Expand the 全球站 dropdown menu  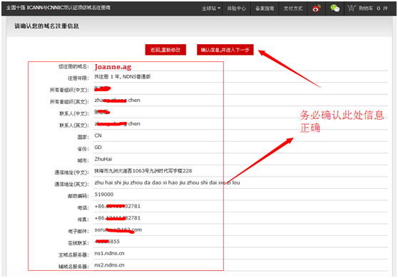pos(211,9)
